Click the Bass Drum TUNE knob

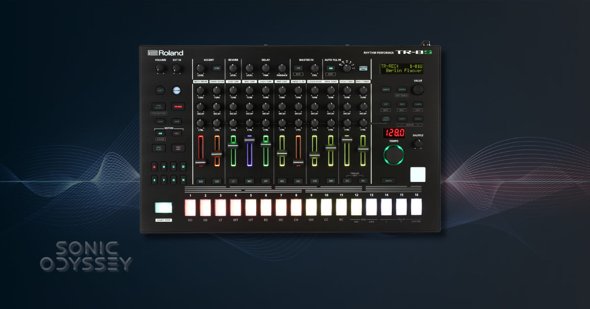(x=200, y=90)
